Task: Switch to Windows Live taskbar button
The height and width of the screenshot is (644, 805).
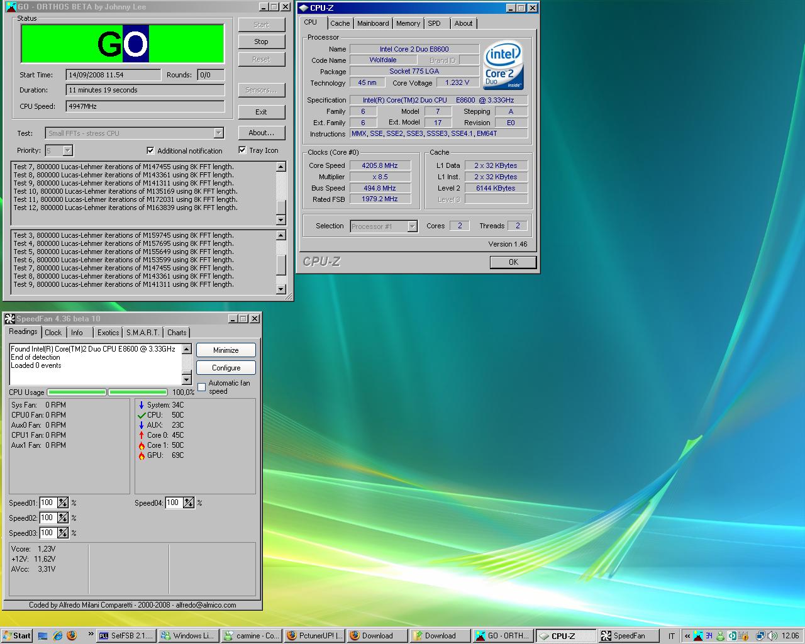Action: pos(188,636)
